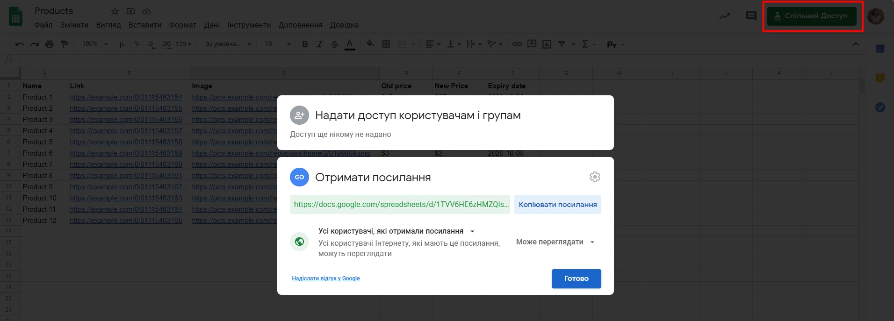Toggle Strikethrough formatting
Viewport: 894px width, 321px height.
click(334, 44)
